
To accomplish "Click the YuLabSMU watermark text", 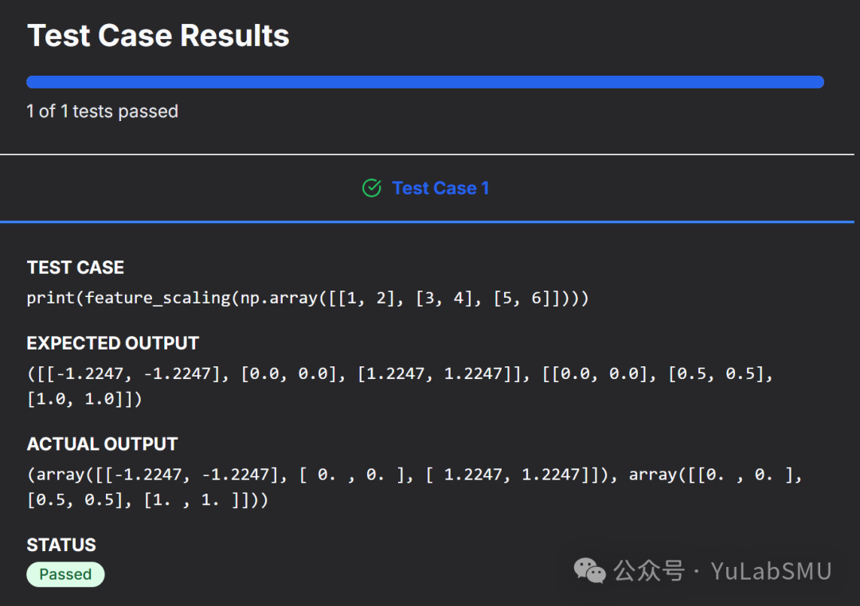I will (771, 571).
